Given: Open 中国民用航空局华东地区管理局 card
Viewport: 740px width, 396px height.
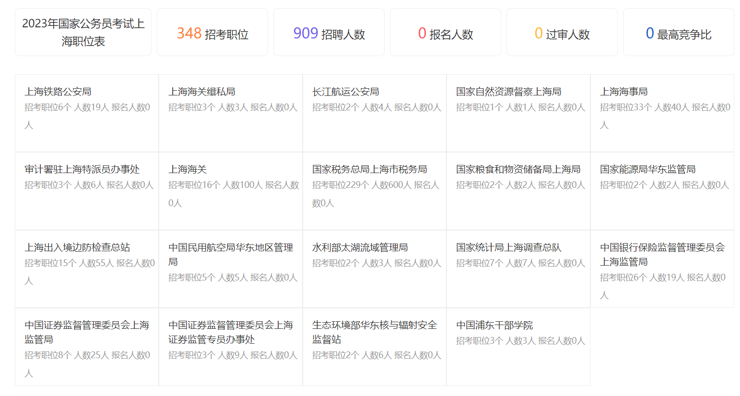Looking at the screenshot, I should tap(231, 269).
